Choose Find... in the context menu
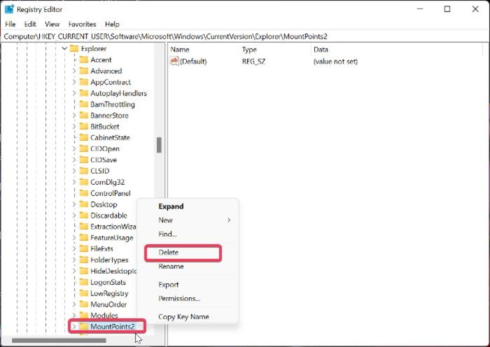This screenshot has height=347, width=490. click(187, 234)
